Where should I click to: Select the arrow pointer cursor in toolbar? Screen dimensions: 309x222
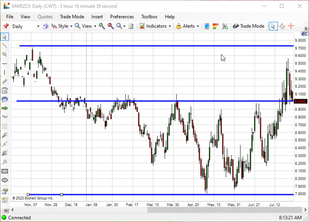(273, 26)
